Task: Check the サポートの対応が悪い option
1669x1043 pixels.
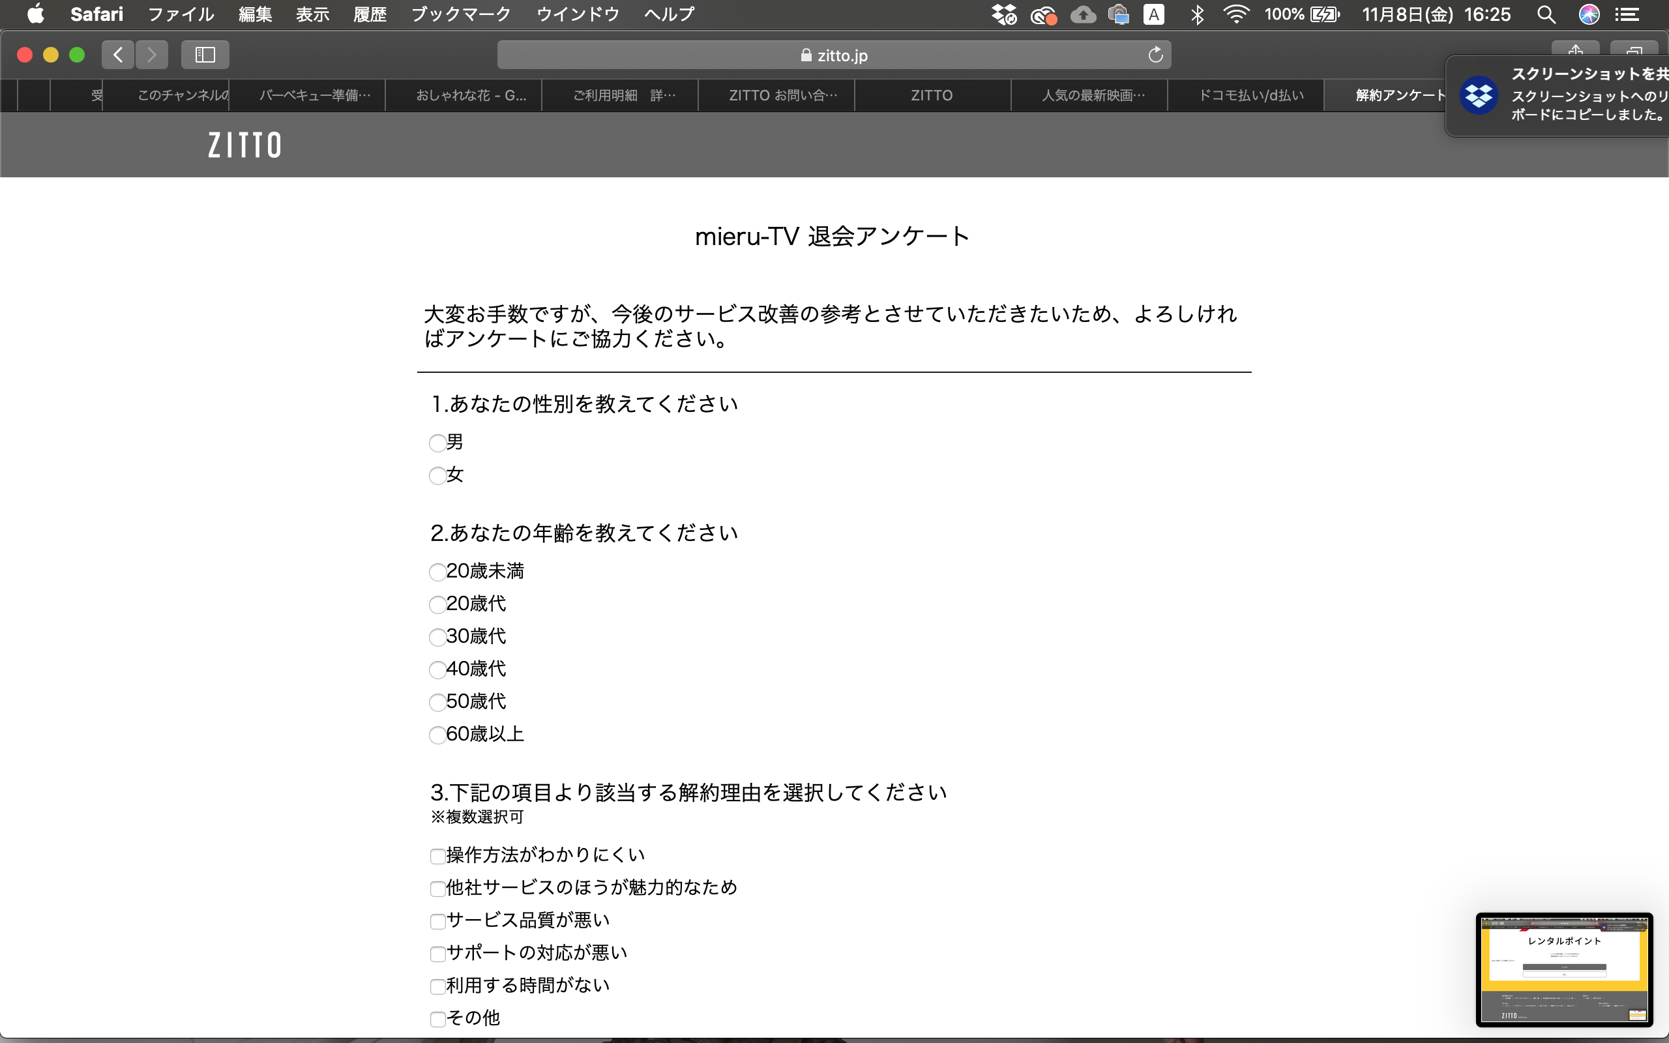Action: click(437, 954)
